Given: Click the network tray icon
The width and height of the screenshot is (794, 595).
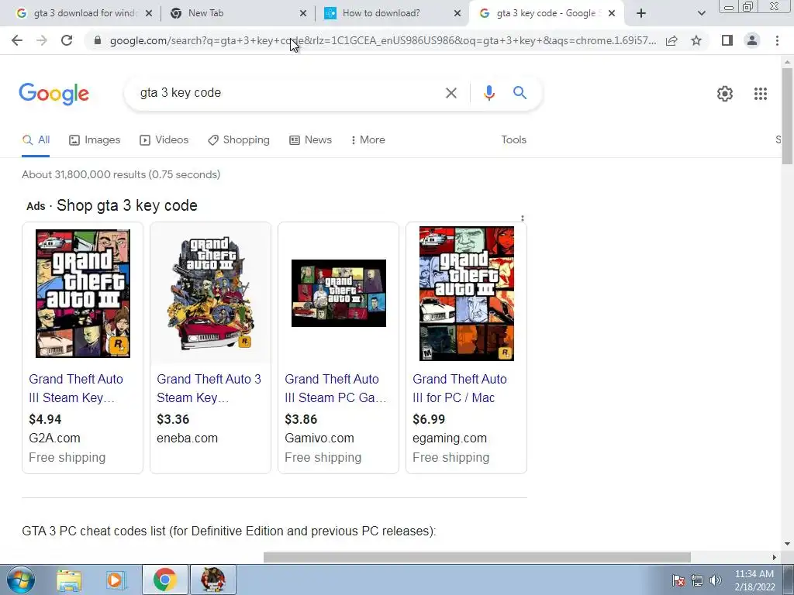Looking at the screenshot, I should (x=697, y=580).
